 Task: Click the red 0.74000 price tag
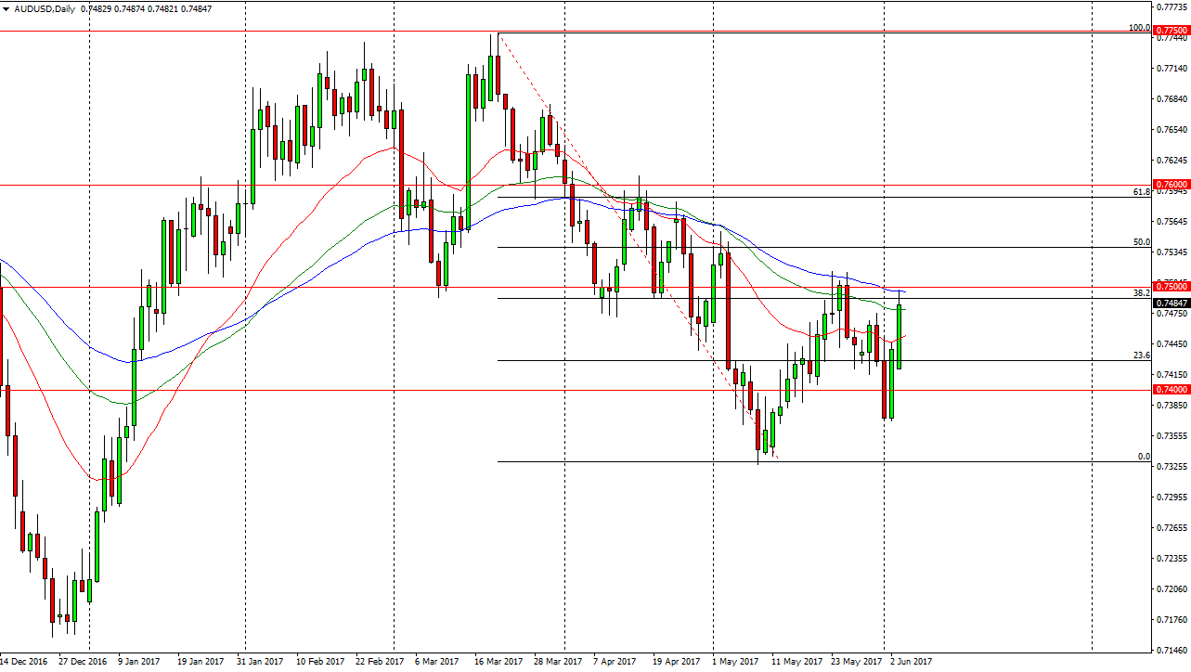coord(1172,390)
